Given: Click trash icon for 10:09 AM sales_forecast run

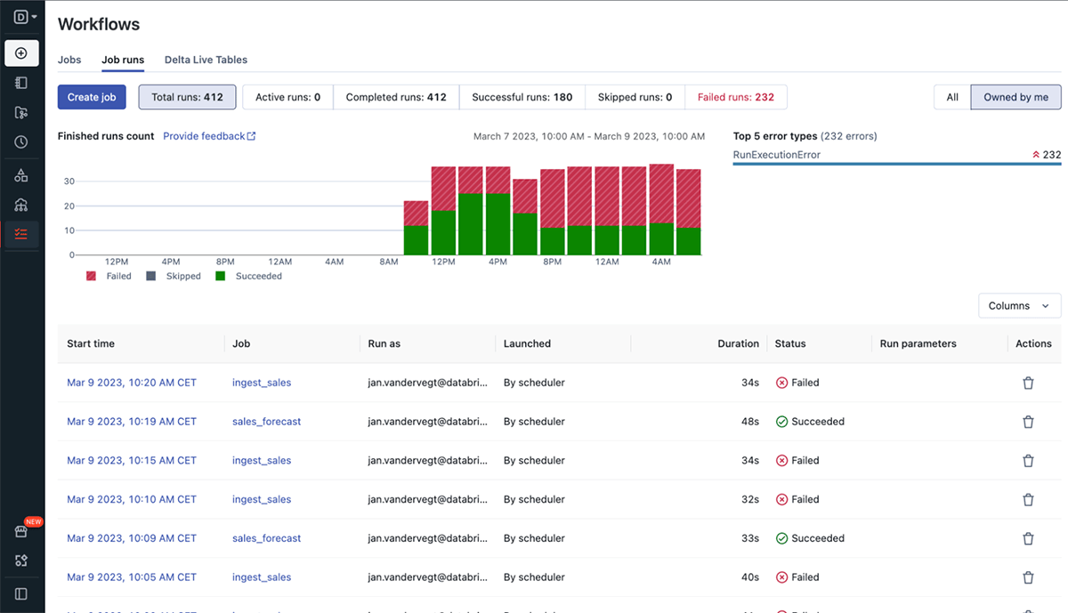Looking at the screenshot, I should pos(1028,538).
